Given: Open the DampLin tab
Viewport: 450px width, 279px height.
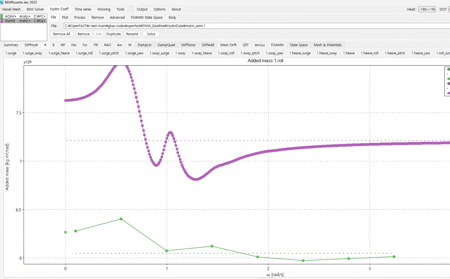Looking at the screenshot, I should [x=145, y=45].
